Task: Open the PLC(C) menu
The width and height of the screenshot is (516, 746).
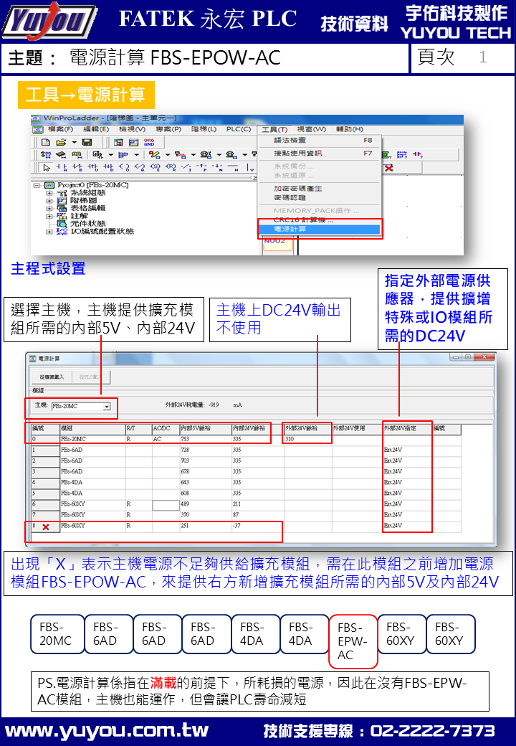Action: (x=239, y=129)
